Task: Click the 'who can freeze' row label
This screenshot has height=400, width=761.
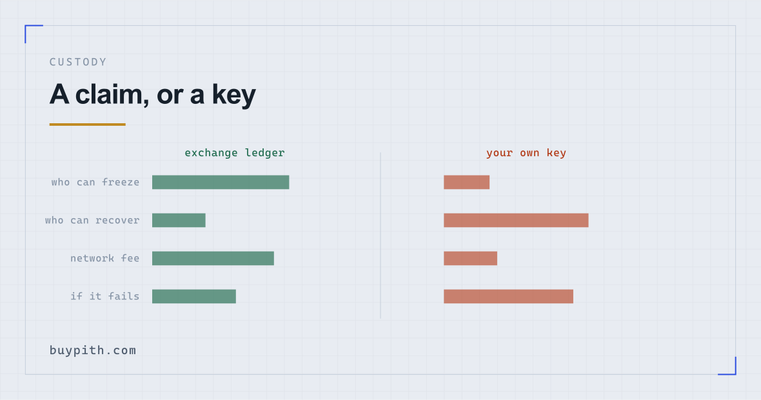Action: [95, 182]
